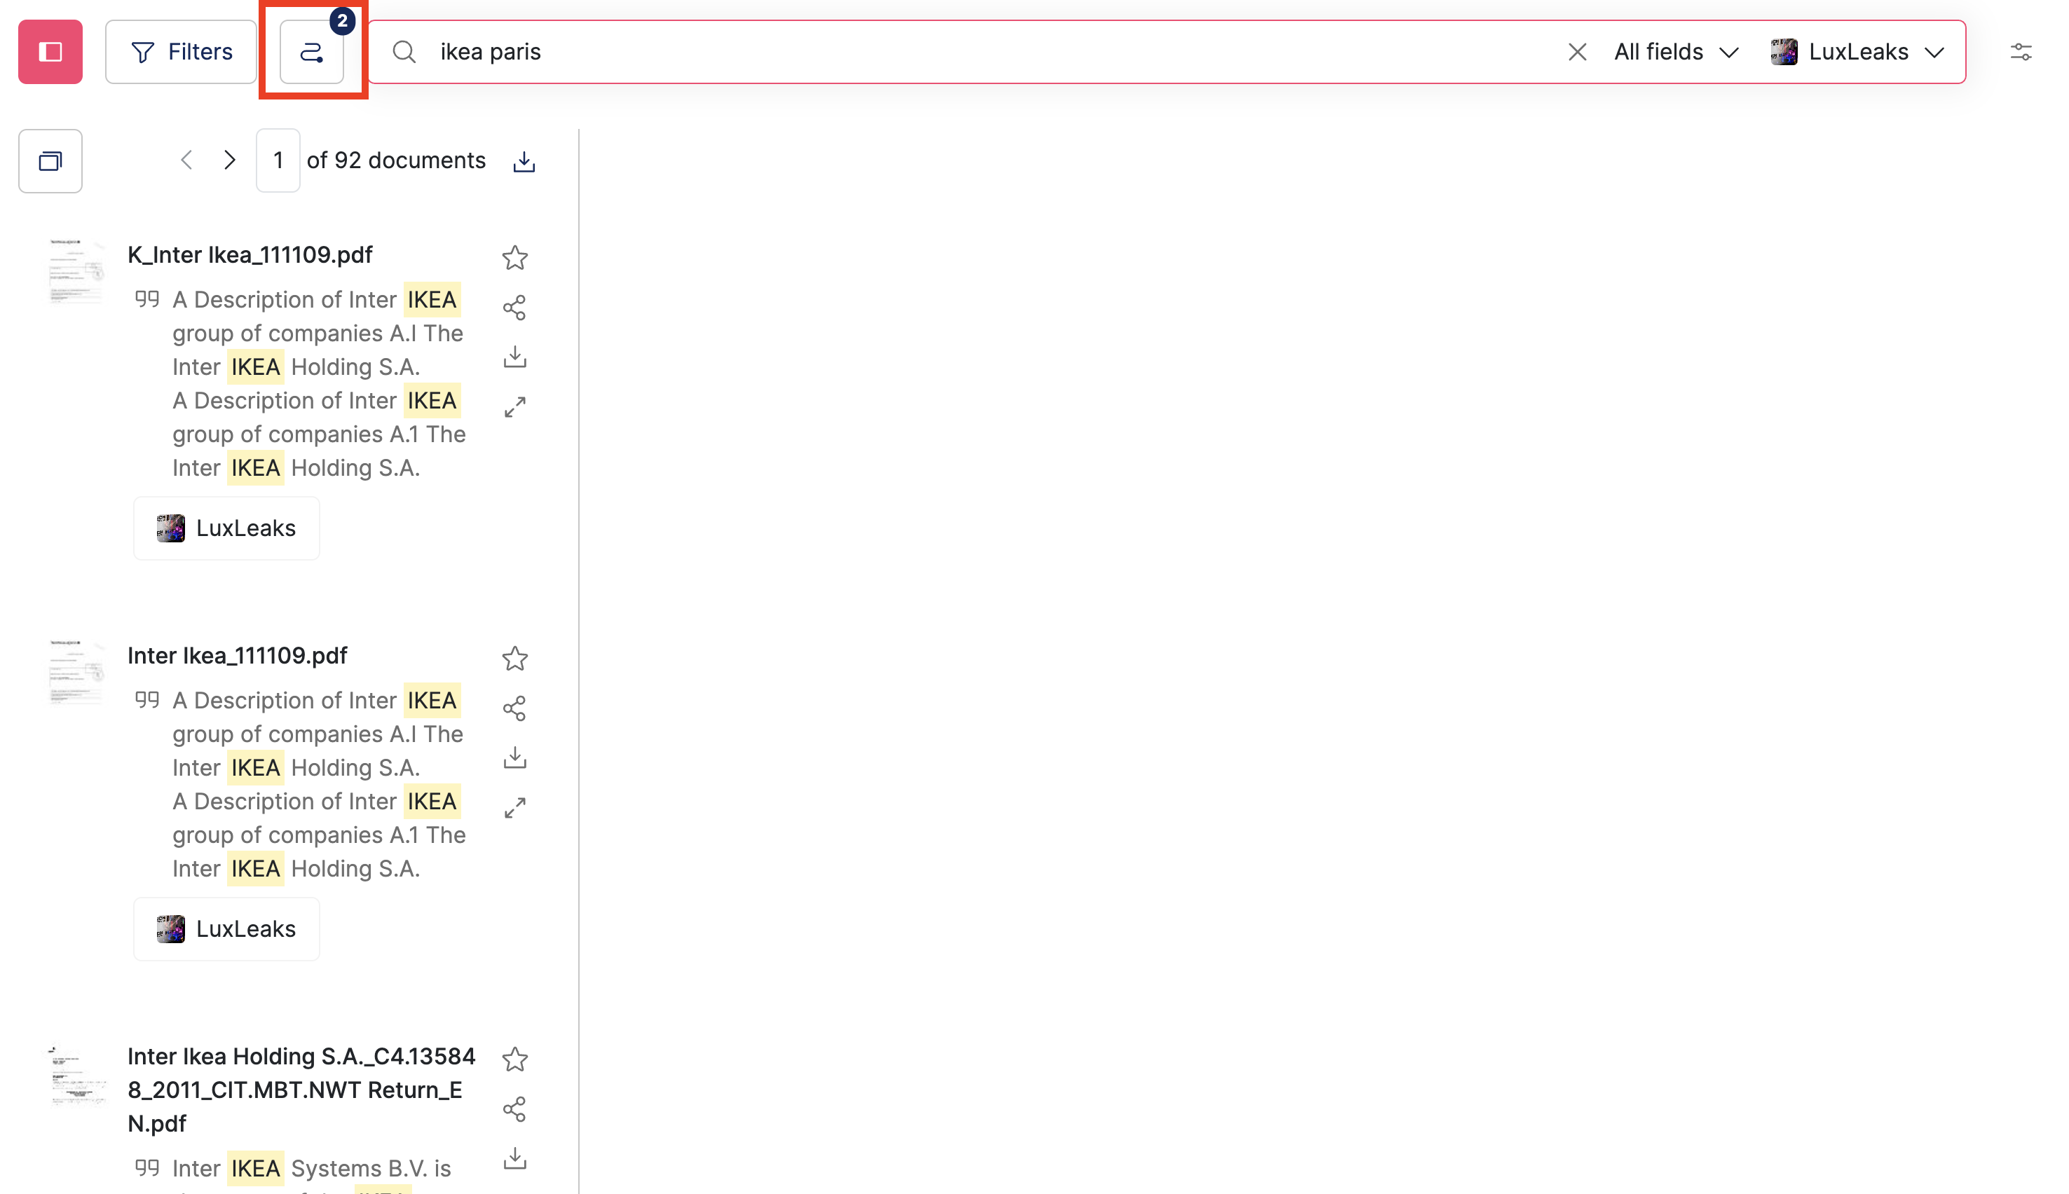This screenshot has width=2069, height=1194.
Task: Open the search settings sliders icon
Action: (2021, 52)
